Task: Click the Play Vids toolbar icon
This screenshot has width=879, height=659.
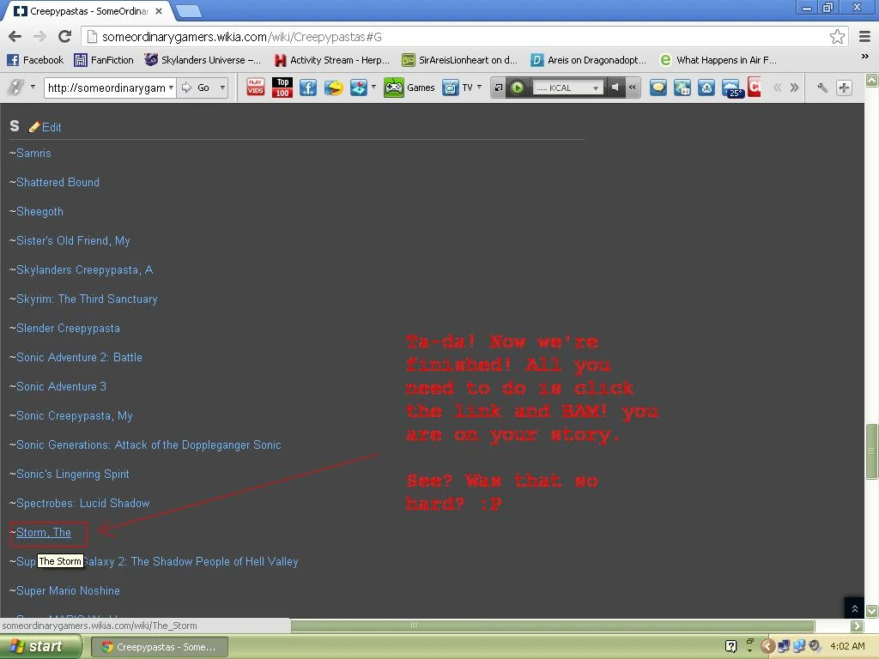Action: pyautogui.click(x=256, y=88)
